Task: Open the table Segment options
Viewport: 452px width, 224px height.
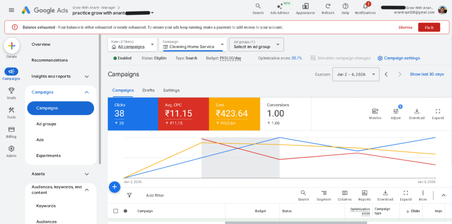Action: pyautogui.click(x=324, y=196)
